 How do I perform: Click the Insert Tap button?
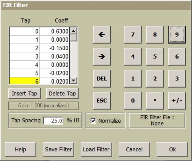pyautogui.click(x=25, y=93)
